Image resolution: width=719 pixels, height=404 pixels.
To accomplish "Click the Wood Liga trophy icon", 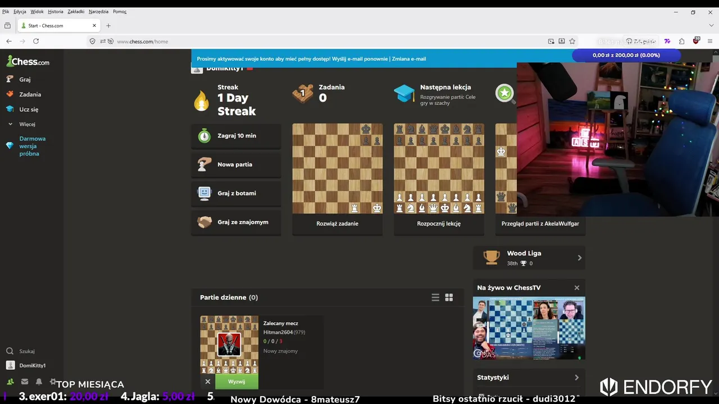I will [x=492, y=258].
